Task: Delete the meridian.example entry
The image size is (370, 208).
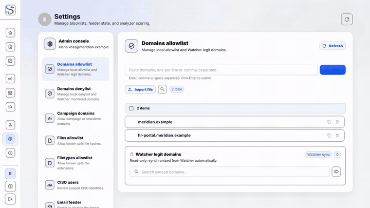Action: tap(337, 122)
